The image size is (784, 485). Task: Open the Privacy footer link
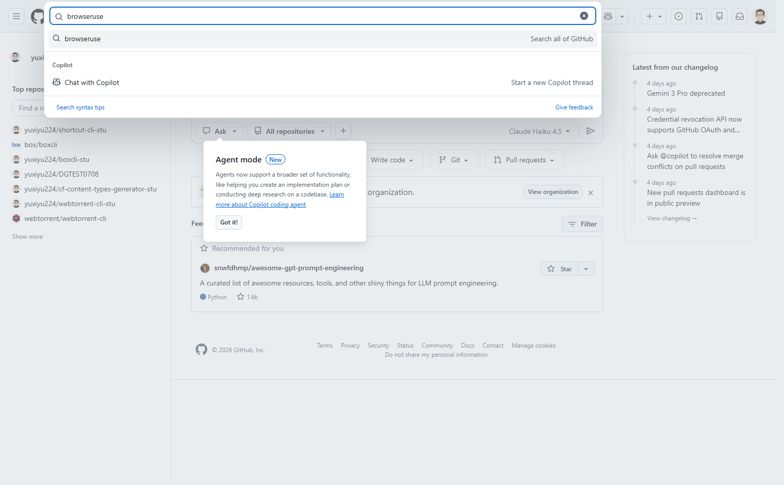(x=350, y=346)
